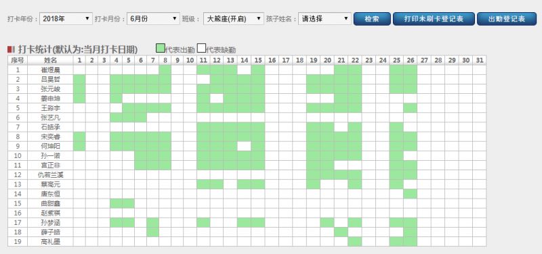The height and width of the screenshot is (254, 542).
Task: Select student name 吕昊哲 in row 2
Action: [x=50, y=79]
